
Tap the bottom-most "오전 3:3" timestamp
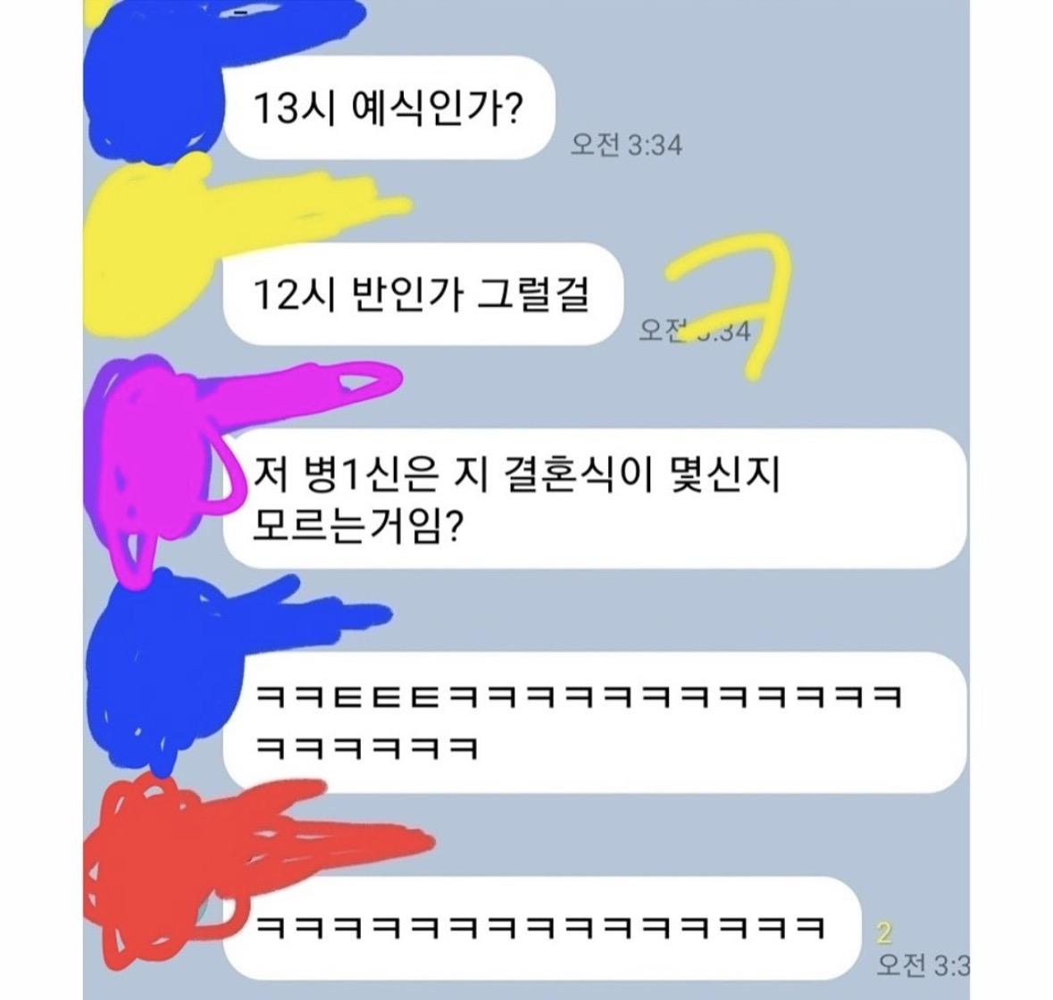pyautogui.click(x=923, y=966)
